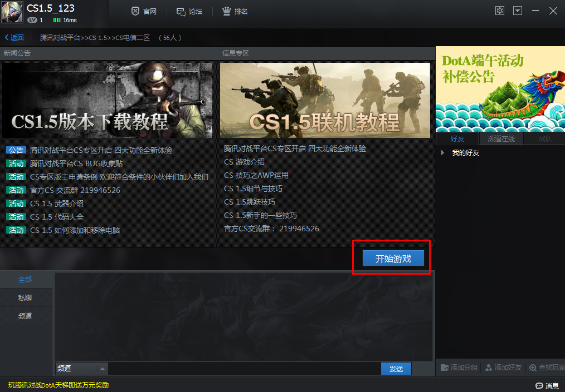Switch to 私聊 private chat tab

[25, 297]
